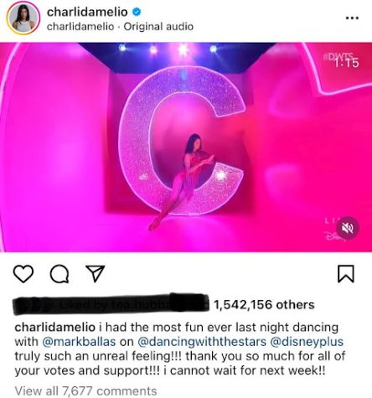The width and height of the screenshot is (372, 398).
Task: Click the blue verified badge
Action: click(x=137, y=12)
